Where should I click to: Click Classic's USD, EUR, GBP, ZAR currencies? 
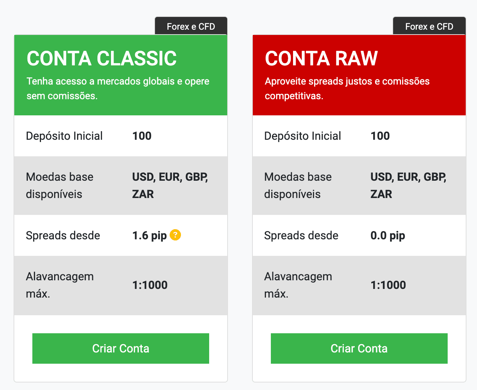pos(170,185)
